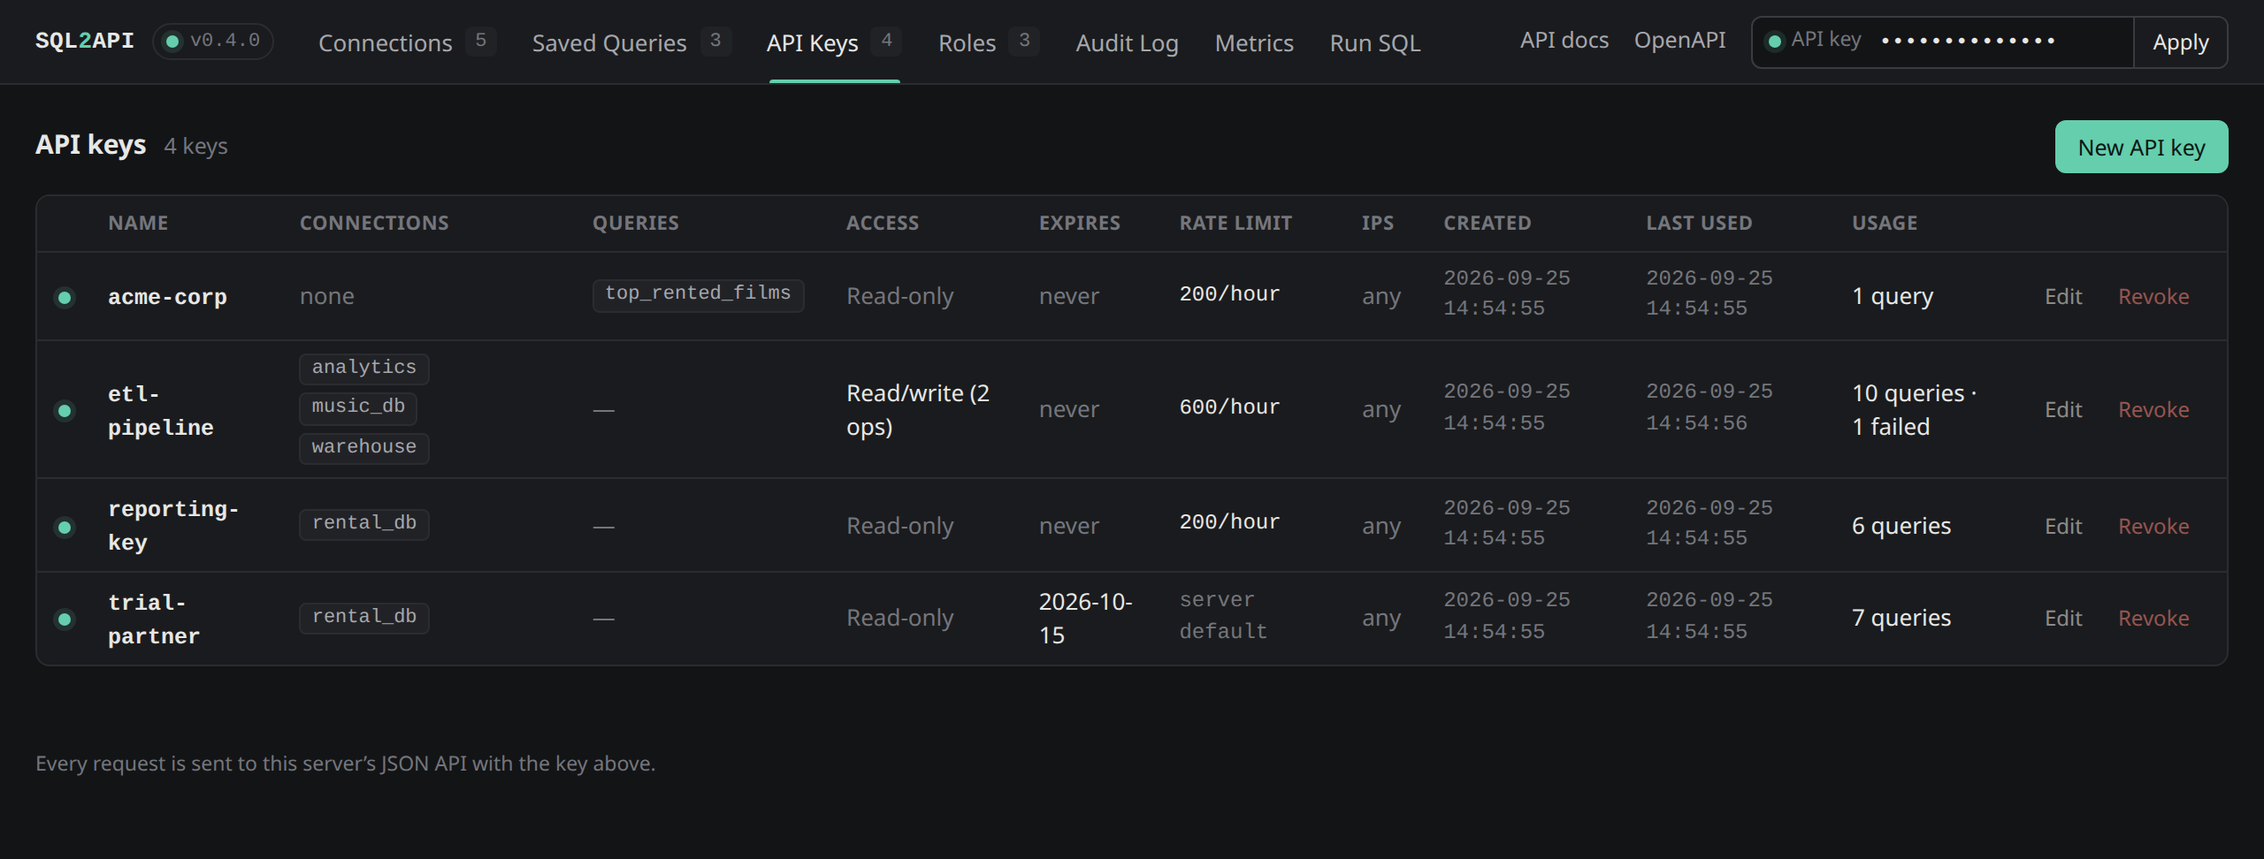Click the acme-corp key name
This screenshot has height=859, width=2264.
[x=167, y=297]
